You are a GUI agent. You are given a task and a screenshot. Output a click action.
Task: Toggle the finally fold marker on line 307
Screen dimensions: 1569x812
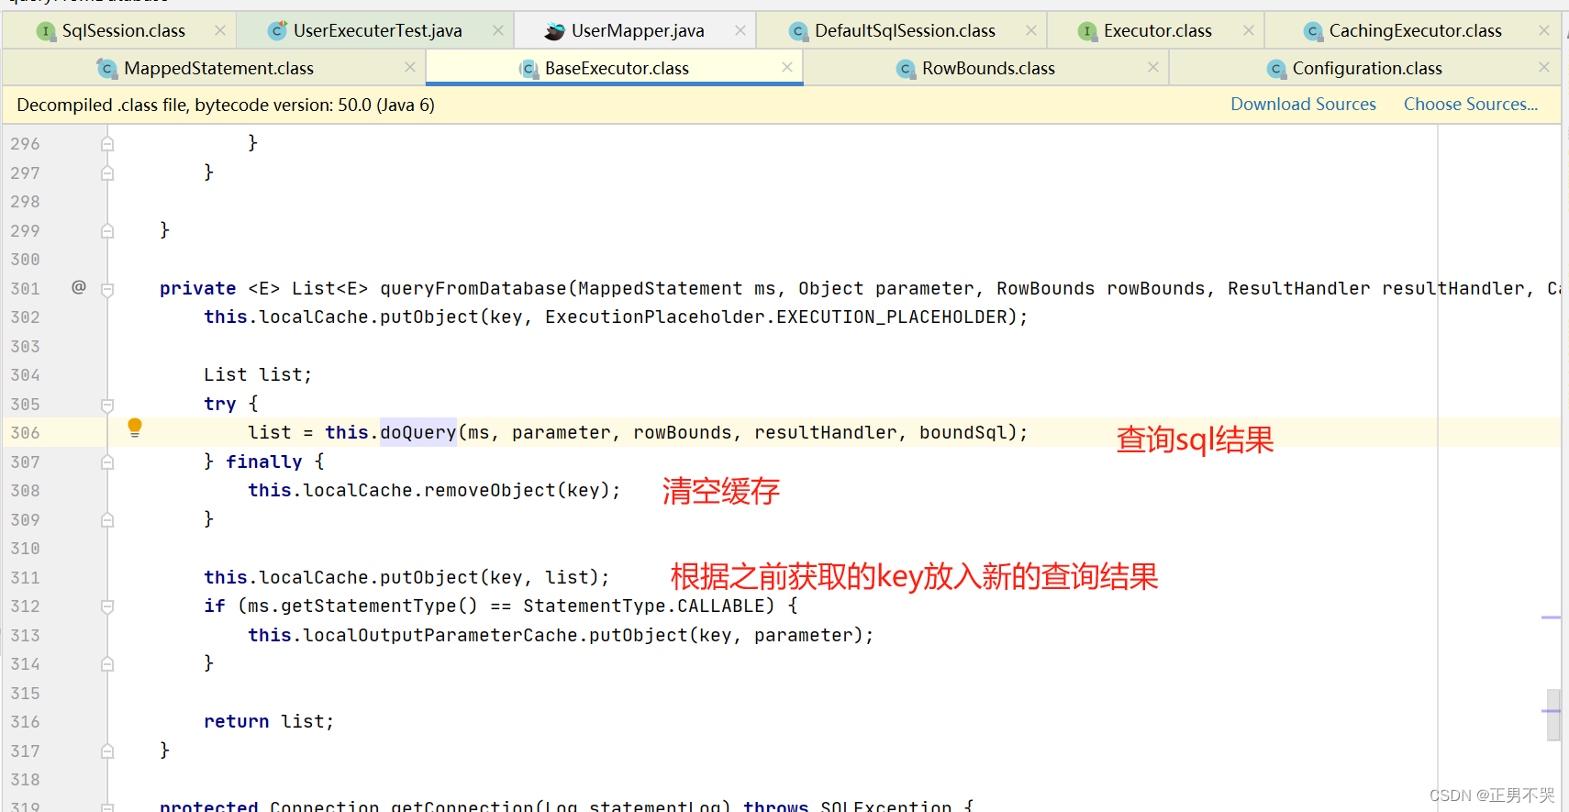(107, 462)
